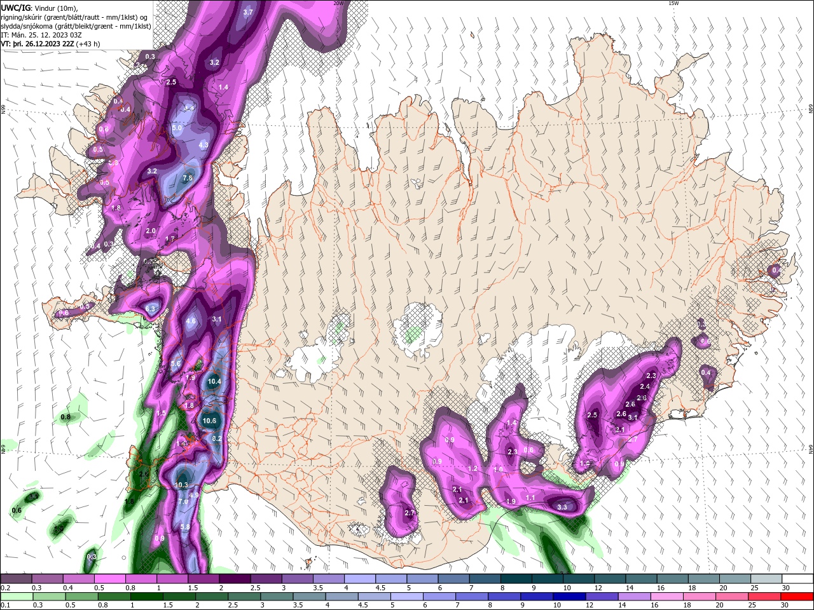Click the 10.6 precipitation value

(x=209, y=421)
